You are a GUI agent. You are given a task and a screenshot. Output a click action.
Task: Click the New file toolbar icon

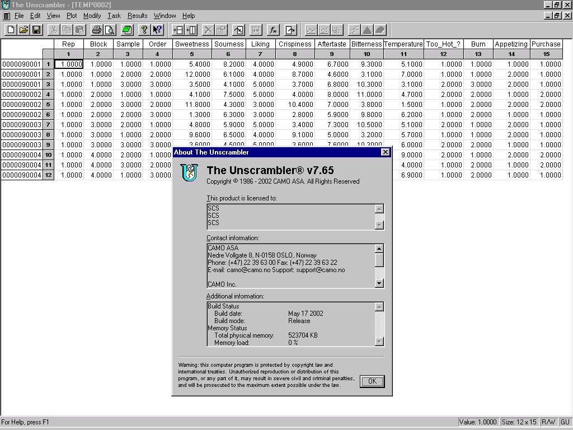(11, 30)
